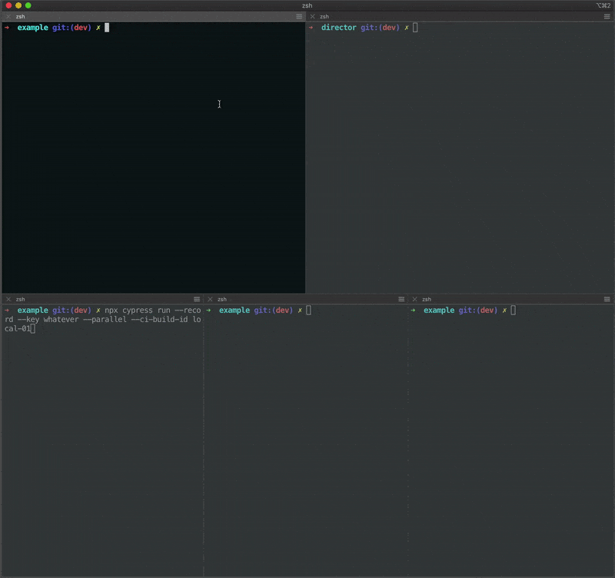
Task: Click the window title 'zsh' at top
Action: [x=307, y=5]
